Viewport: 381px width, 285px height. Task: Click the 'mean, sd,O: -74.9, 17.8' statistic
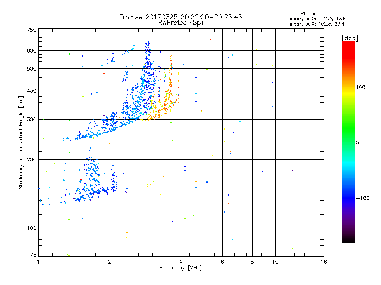coord(317,19)
